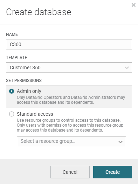
Task: Select the Admin only radio button
Action: (x=12, y=91)
